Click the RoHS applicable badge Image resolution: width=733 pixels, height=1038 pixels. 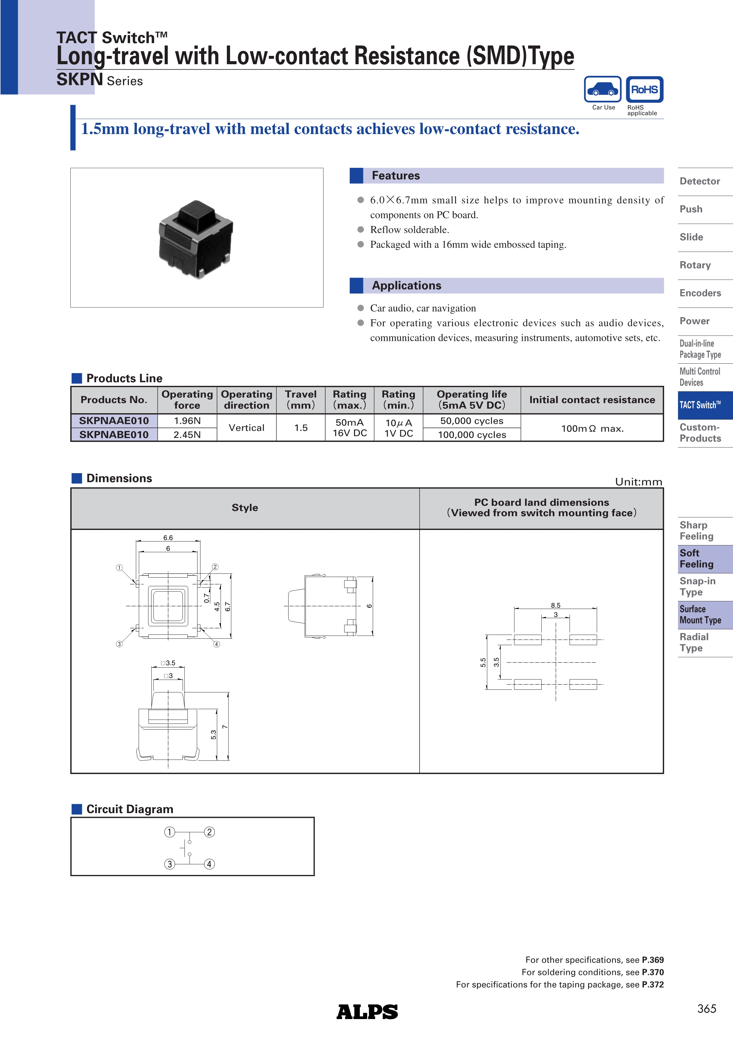(645, 90)
